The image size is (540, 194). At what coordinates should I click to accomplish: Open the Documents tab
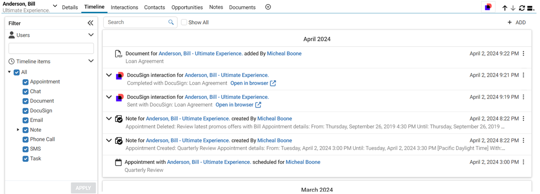point(243,7)
